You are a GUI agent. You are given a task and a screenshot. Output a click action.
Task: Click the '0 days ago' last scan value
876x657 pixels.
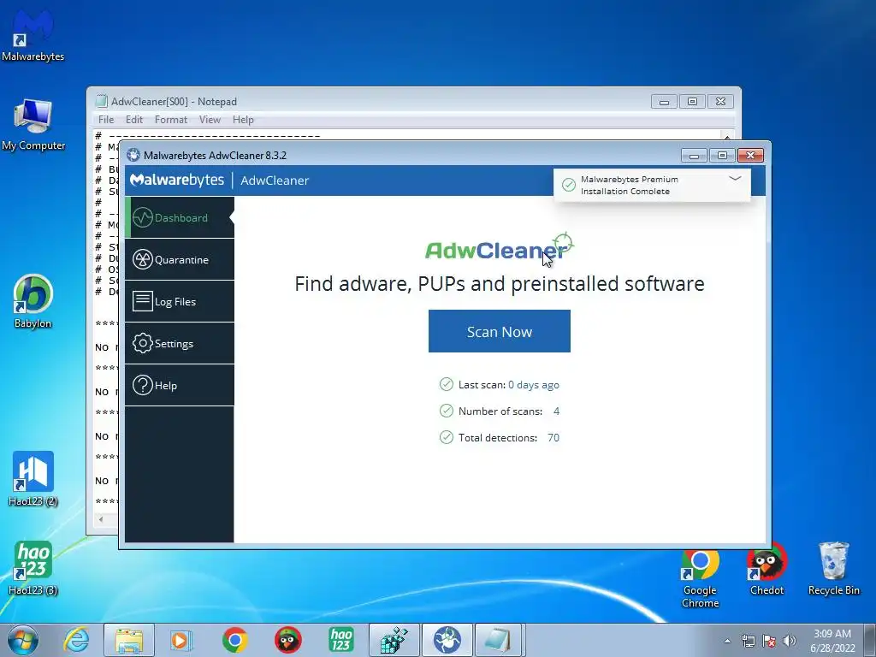tap(534, 385)
